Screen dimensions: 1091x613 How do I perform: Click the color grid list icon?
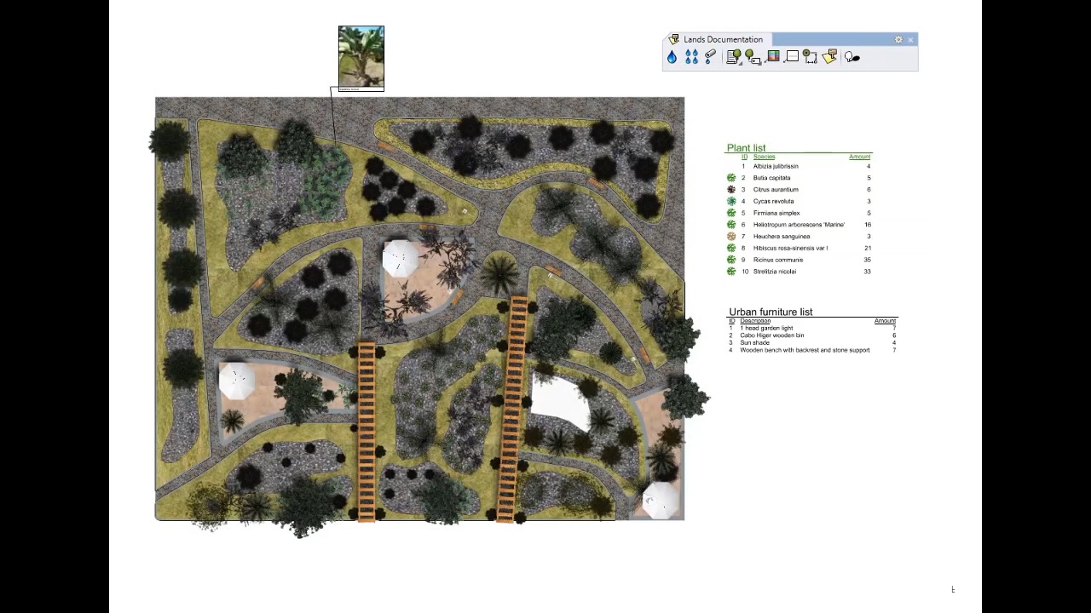click(773, 57)
